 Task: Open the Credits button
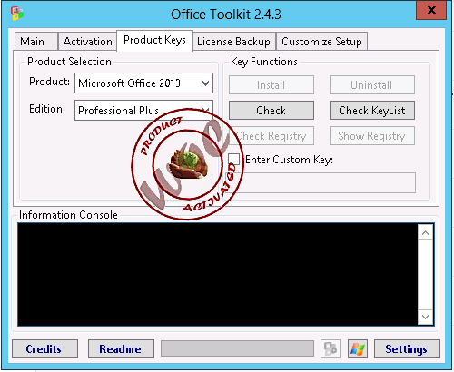44,349
